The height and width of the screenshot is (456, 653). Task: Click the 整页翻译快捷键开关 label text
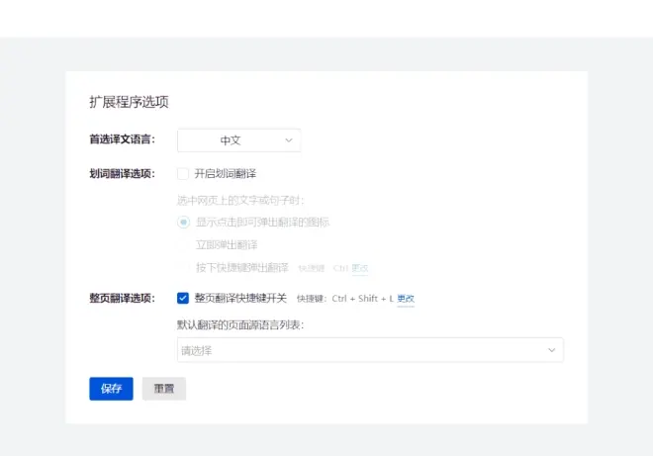click(x=240, y=298)
